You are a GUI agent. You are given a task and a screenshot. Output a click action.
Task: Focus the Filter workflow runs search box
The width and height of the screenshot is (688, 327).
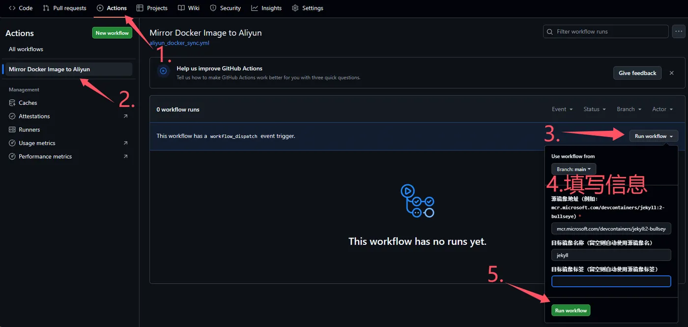point(605,31)
